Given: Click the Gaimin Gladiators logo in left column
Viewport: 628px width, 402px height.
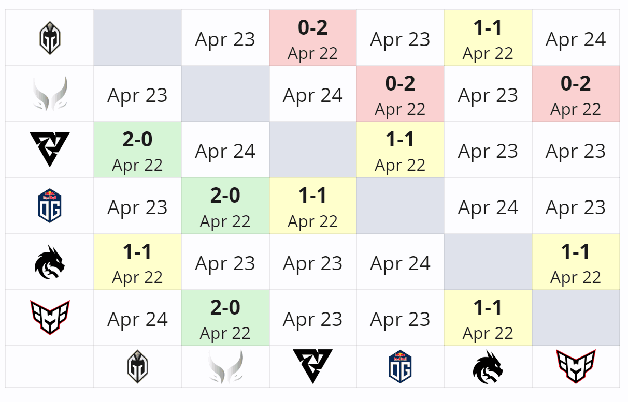Looking at the screenshot, I should point(50,38).
